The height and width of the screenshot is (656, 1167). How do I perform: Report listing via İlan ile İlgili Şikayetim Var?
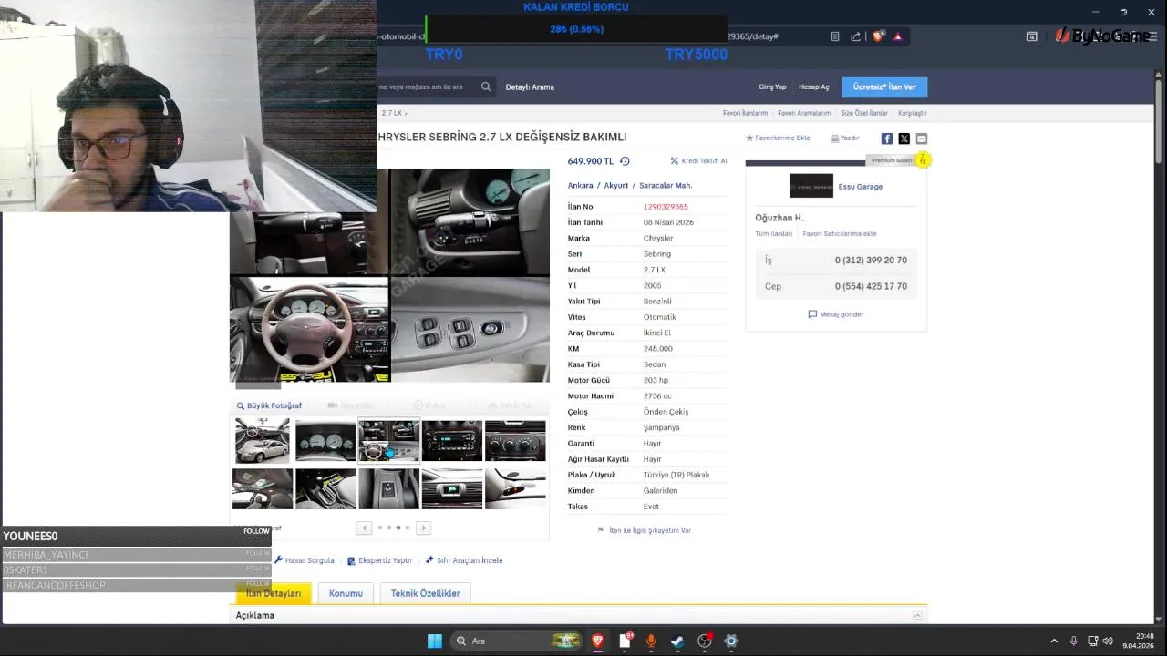[x=644, y=530]
